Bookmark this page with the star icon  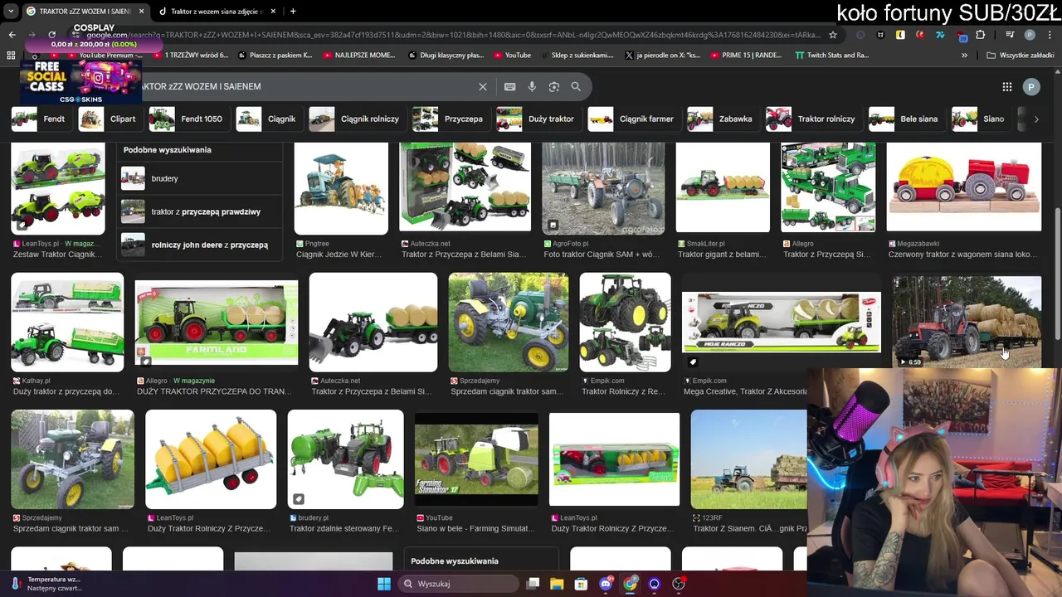[x=833, y=35]
